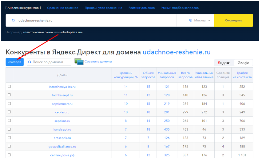
Task: Click unique queries value 126 for eraseptik.ru
Action: pyautogui.click(x=167, y=138)
